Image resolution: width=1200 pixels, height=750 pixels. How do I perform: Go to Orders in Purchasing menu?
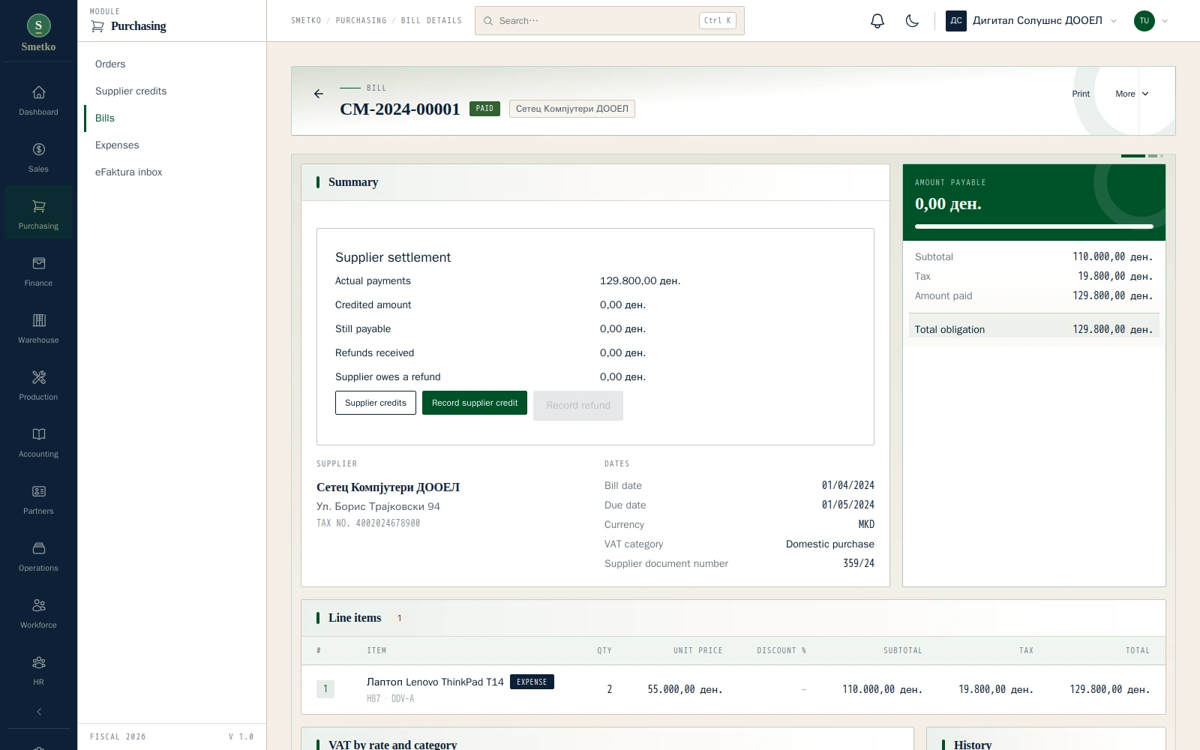click(110, 64)
